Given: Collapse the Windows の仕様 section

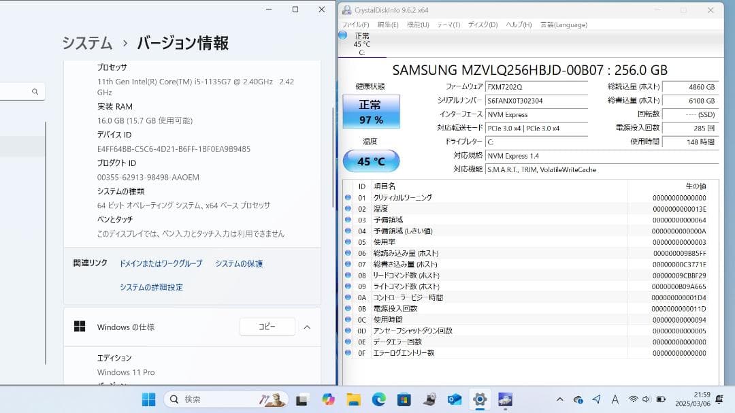Looking at the screenshot, I should [x=308, y=327].
